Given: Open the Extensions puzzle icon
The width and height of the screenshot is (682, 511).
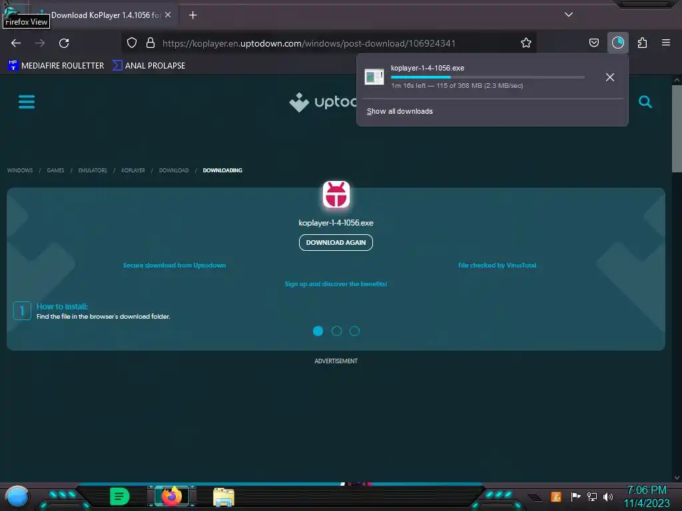Looking at the screenshot, I should click(x=642, y=43).
